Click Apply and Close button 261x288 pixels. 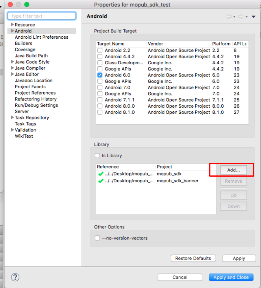coord(231,277)
